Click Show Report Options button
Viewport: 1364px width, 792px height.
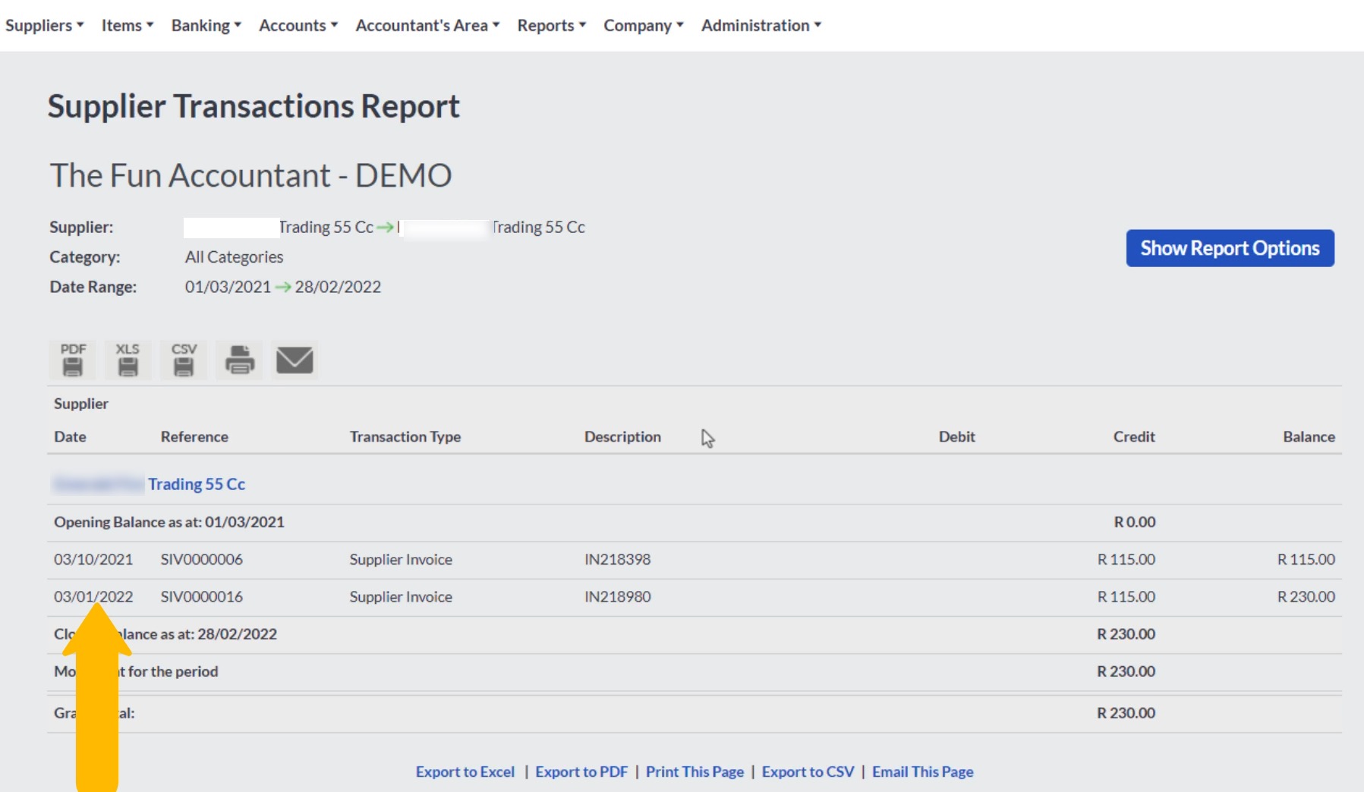(x=1230, y=248)
